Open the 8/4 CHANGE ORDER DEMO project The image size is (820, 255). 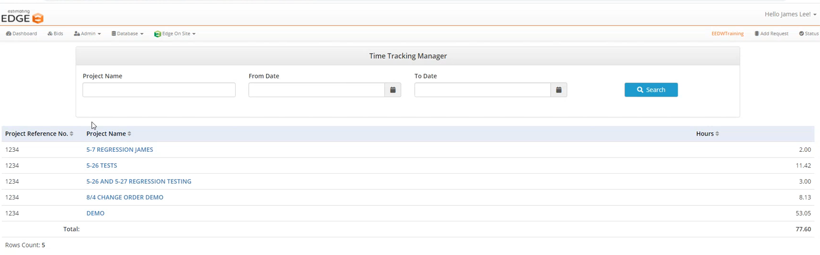(125, 197)
